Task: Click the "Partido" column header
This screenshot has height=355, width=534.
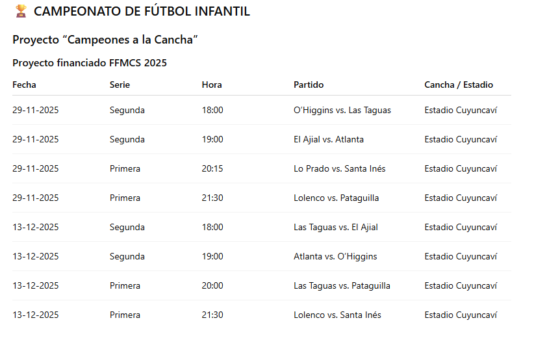Action: 309,85
